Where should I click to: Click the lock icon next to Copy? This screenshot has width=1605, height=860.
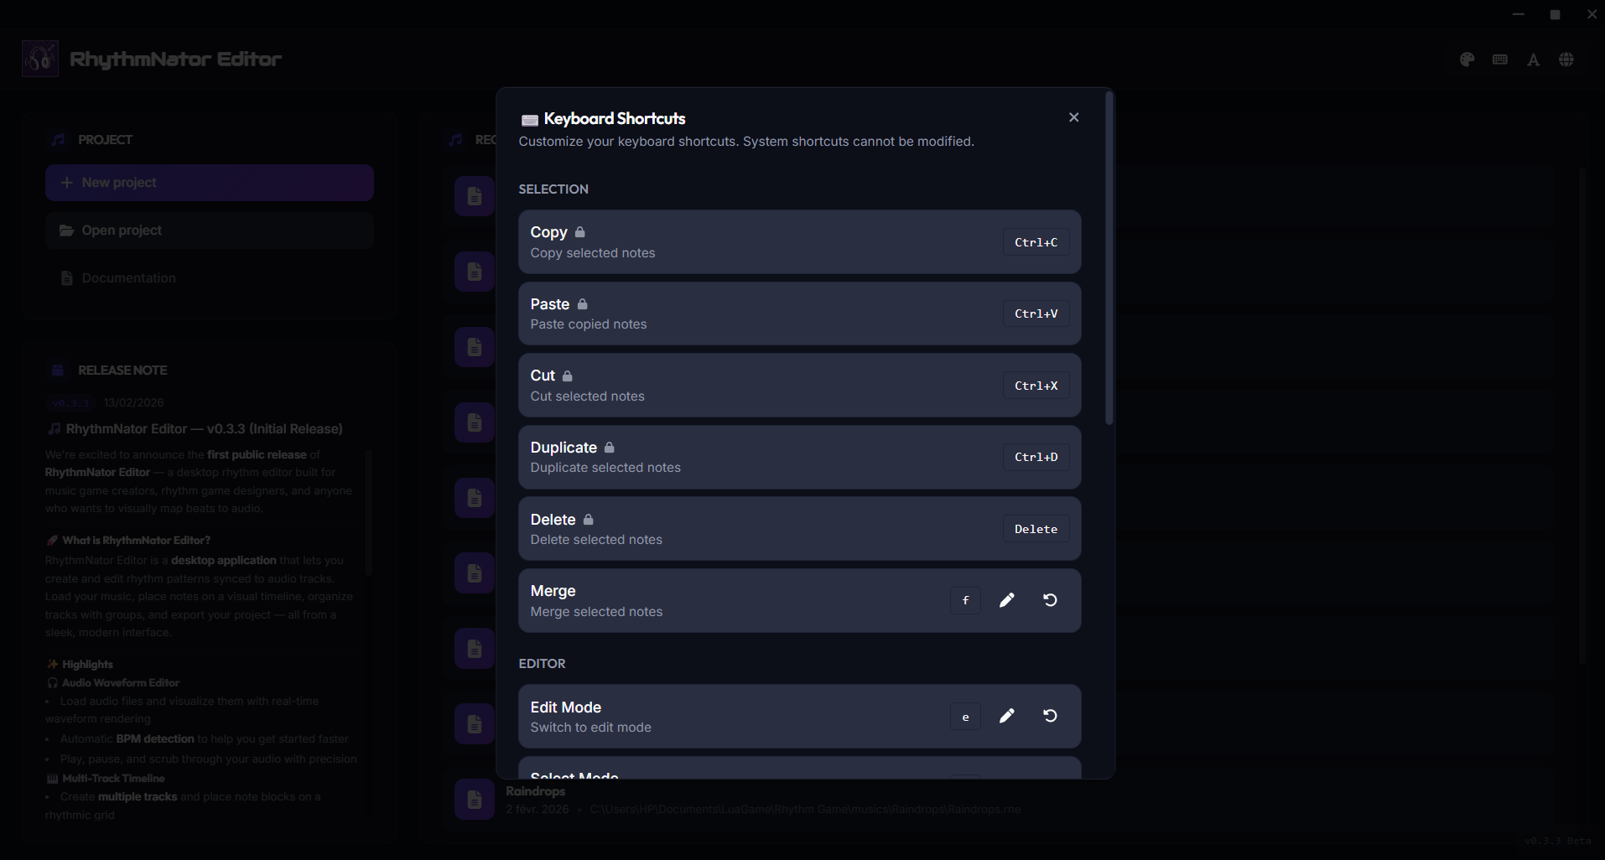point(579,232)
